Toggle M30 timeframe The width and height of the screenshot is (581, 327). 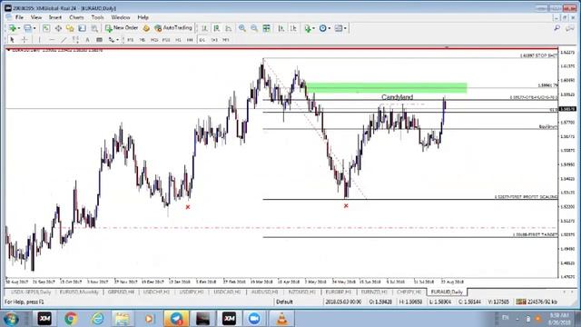[x=166, y=40]
